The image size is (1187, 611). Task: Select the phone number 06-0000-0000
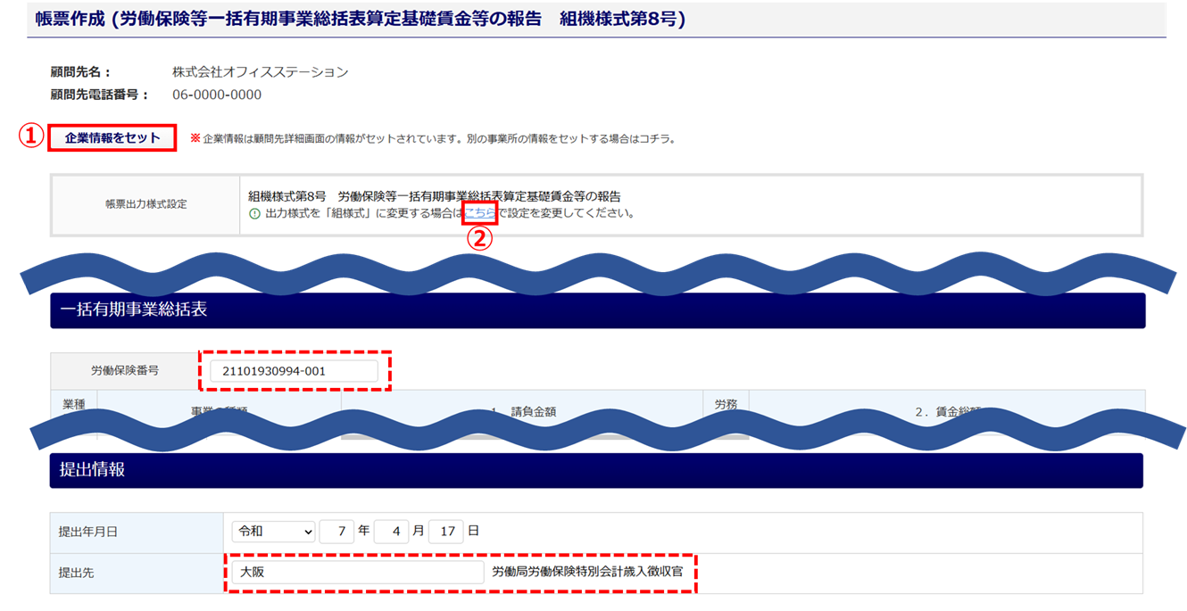tap(217, 95)
